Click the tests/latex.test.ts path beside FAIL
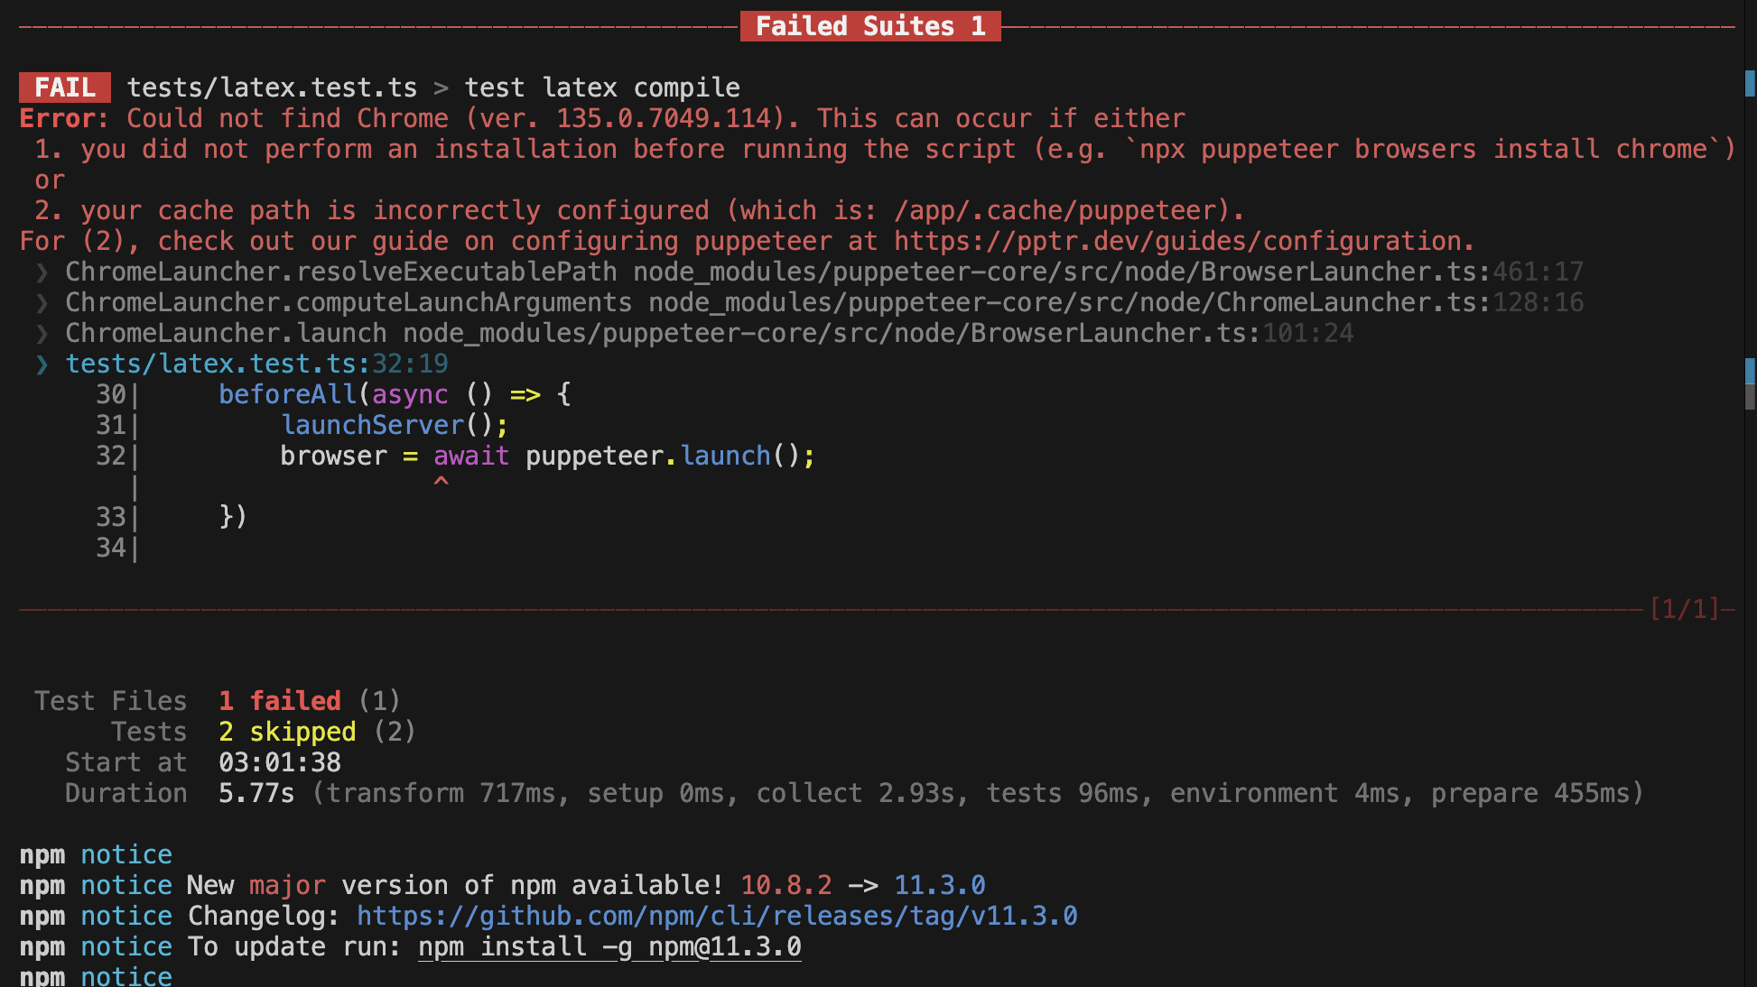The image size is (1757, 987). pos(272,88)
